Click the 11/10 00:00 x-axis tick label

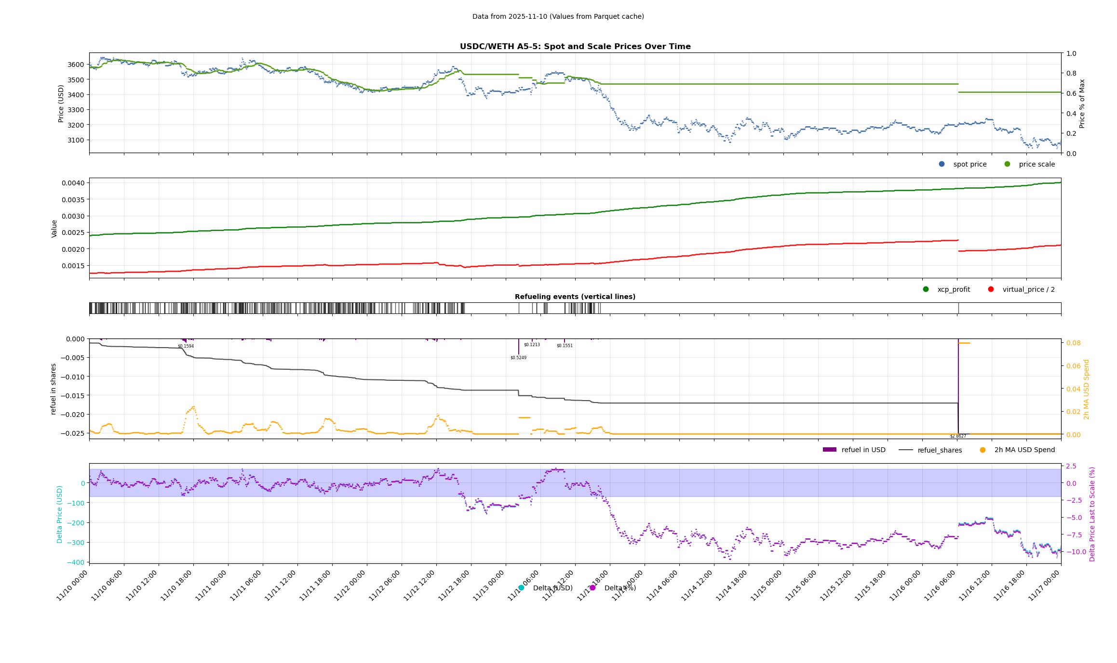72,585
